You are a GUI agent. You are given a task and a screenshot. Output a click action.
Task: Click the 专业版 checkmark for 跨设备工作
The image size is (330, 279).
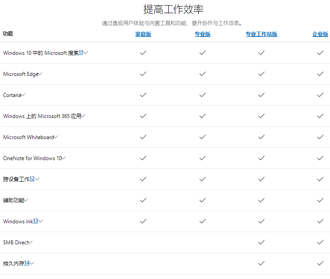203,179
